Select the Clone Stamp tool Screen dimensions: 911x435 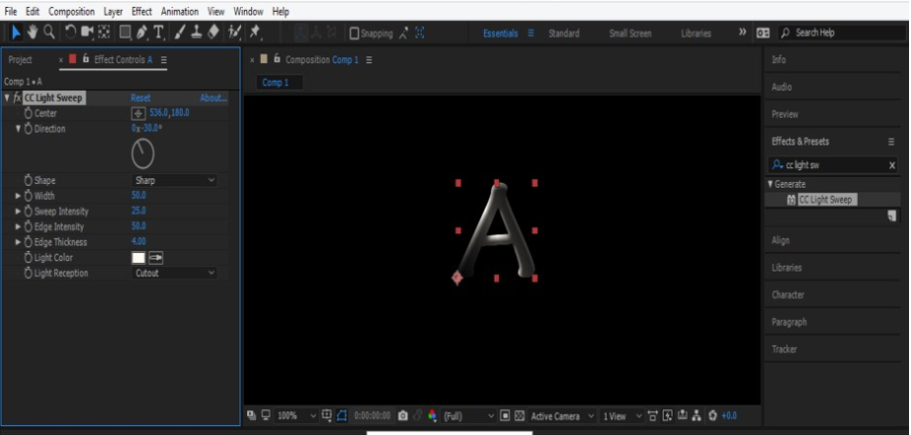(x=197, y=33)
